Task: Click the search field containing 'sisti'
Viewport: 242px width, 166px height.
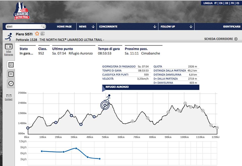Action: pyautogui.click(x=23, y=26)
